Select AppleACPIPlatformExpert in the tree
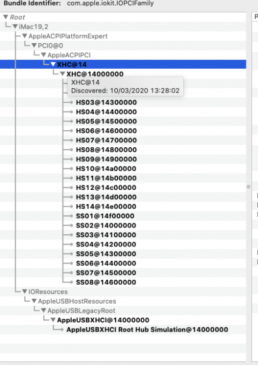Viewport: 258px width, 365px height. click(68, 36)
